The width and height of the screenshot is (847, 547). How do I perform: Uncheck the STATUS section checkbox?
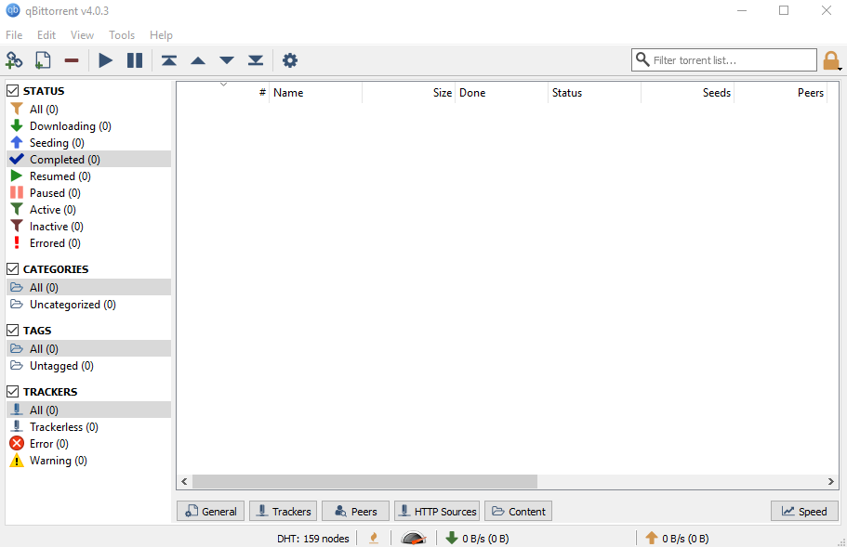12,91
